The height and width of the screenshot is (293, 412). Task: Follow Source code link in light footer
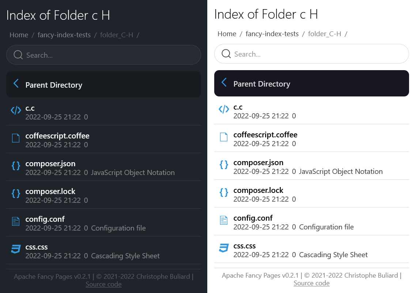311,283
